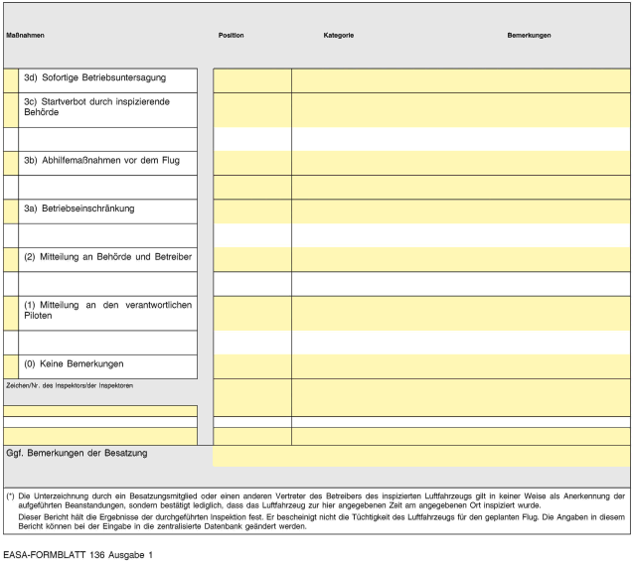Click Position field in (0) Keine Bemerkungen row
This screenshot has height=562, width=632.
click(x=252, y=366)
